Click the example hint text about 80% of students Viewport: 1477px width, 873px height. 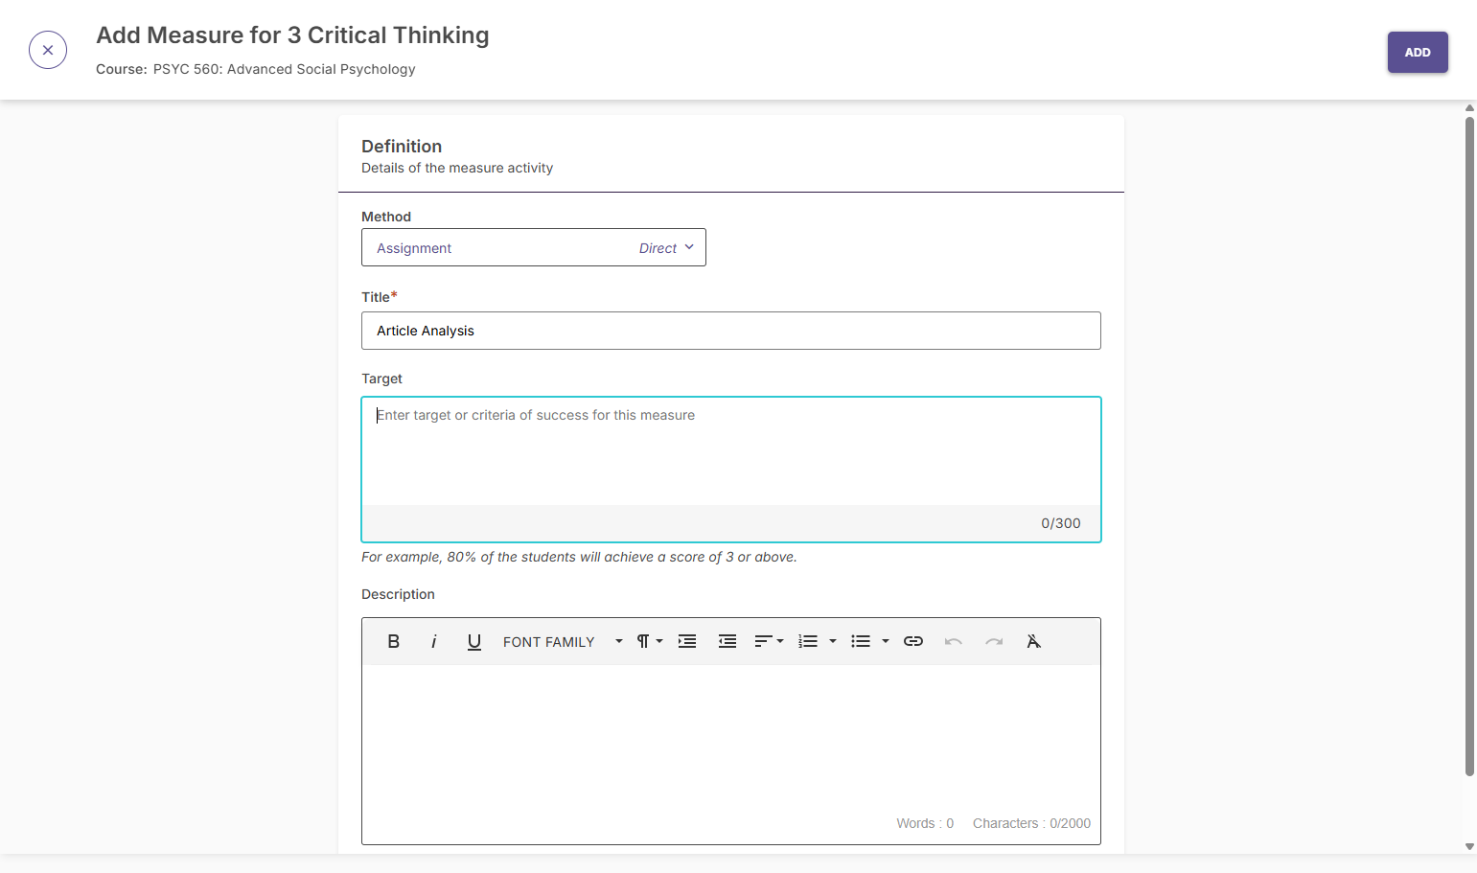pos(579,557)
